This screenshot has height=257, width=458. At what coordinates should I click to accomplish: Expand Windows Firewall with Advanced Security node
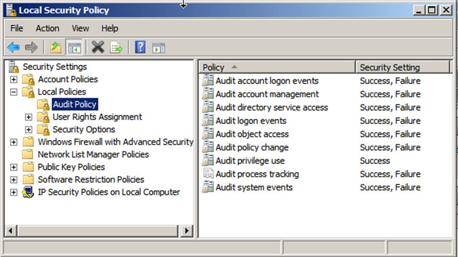tap(14, 142)
